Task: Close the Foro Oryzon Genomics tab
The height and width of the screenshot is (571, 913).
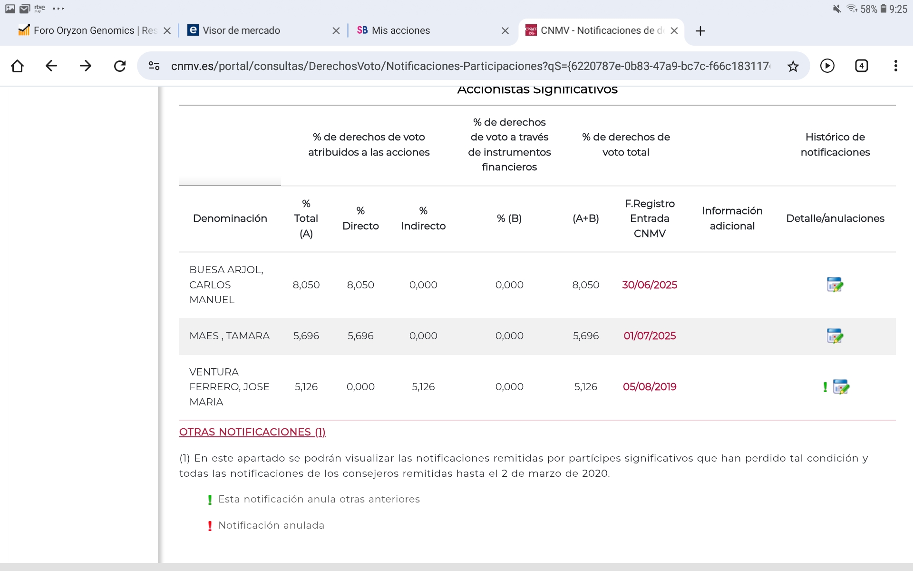Action: tap(167, 31)
